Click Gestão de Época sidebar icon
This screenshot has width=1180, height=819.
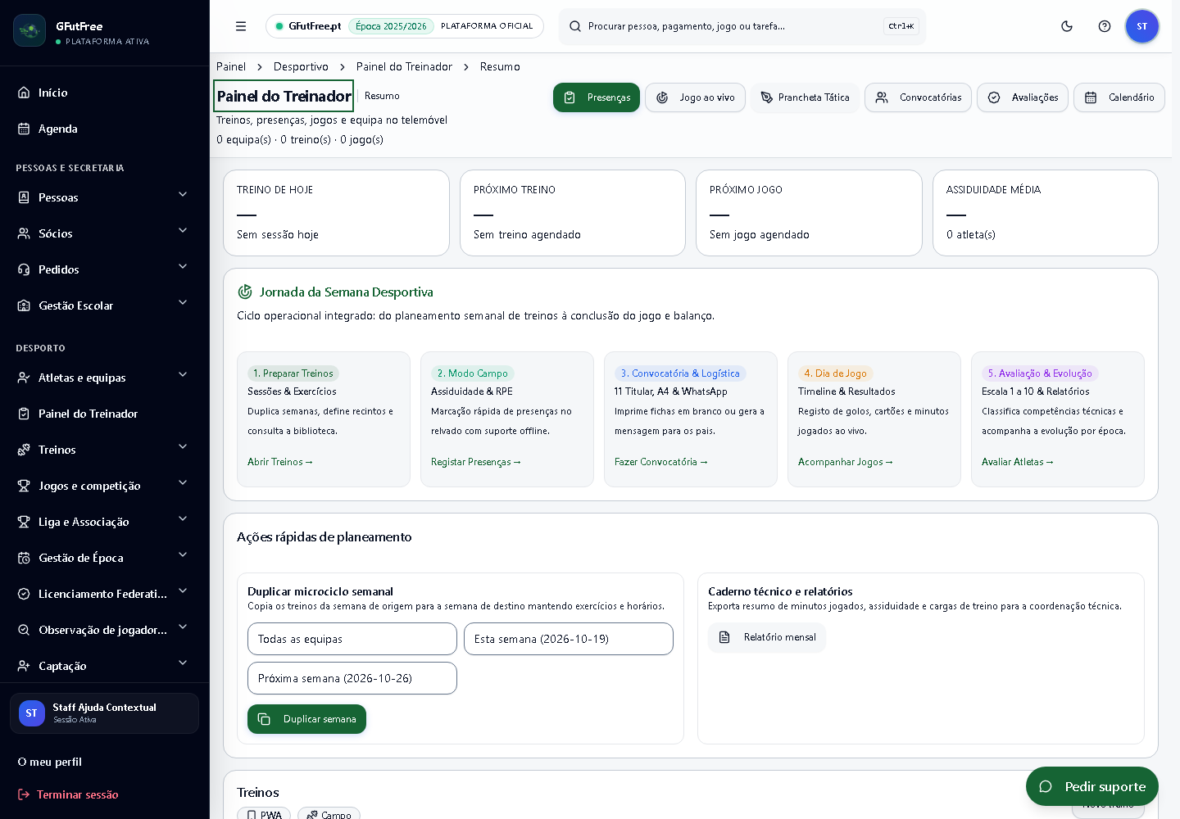tap(24, 558)
